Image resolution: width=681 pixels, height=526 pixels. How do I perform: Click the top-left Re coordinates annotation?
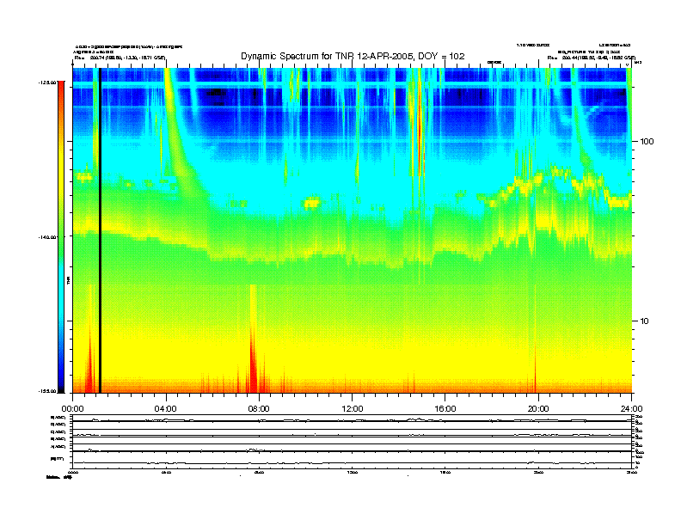pos(120,58)
